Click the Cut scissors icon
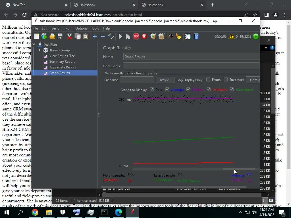The height and width of the screenshot is (218, 291). tap(69, 37)
